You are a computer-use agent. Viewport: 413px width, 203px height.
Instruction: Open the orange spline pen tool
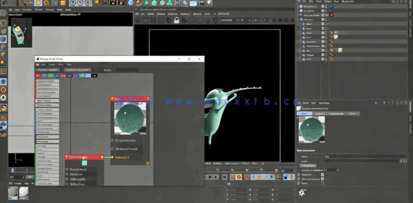coord(139,3)
